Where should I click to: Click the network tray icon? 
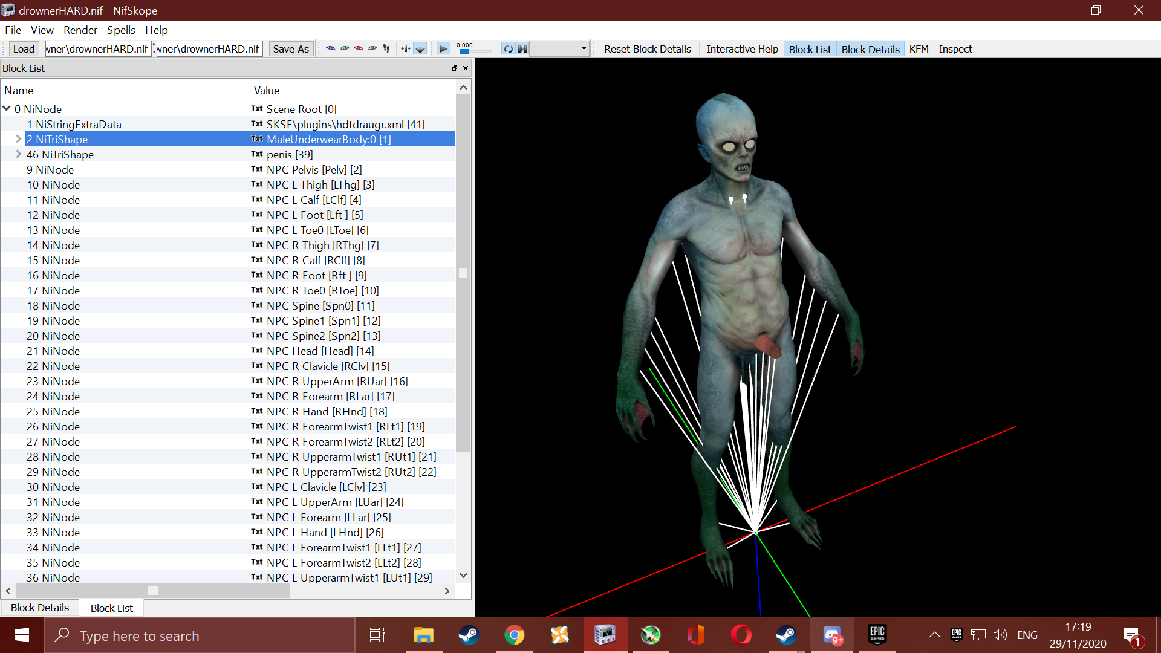tap(978, 635)
